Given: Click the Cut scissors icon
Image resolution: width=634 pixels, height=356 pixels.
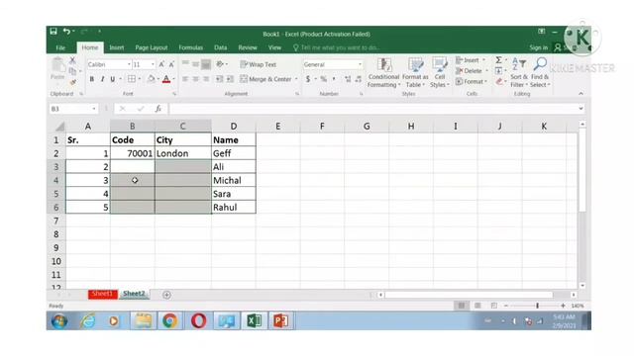Looking at the screenshot, I should [x=72, y=60].
